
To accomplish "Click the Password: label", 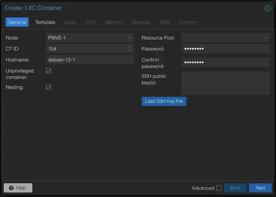I will tap(153, 49).
